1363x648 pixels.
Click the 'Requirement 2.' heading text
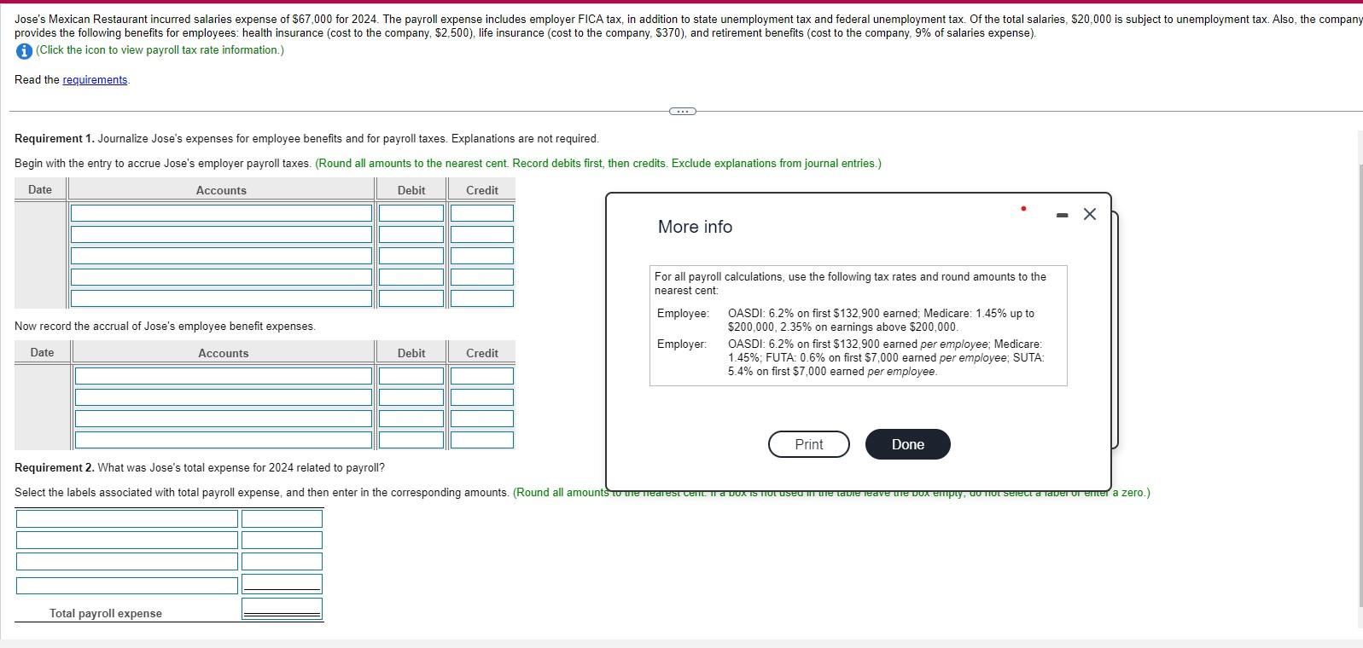(x=55, y=468)
